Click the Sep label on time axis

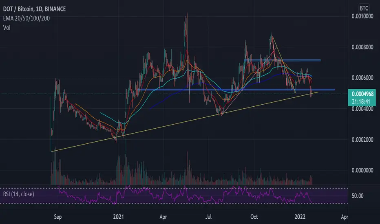pyautogui.click(x=57, y=217)
